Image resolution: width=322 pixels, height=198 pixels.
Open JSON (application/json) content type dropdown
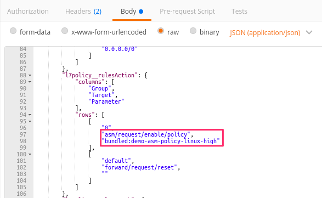click(x=265, y=33)
